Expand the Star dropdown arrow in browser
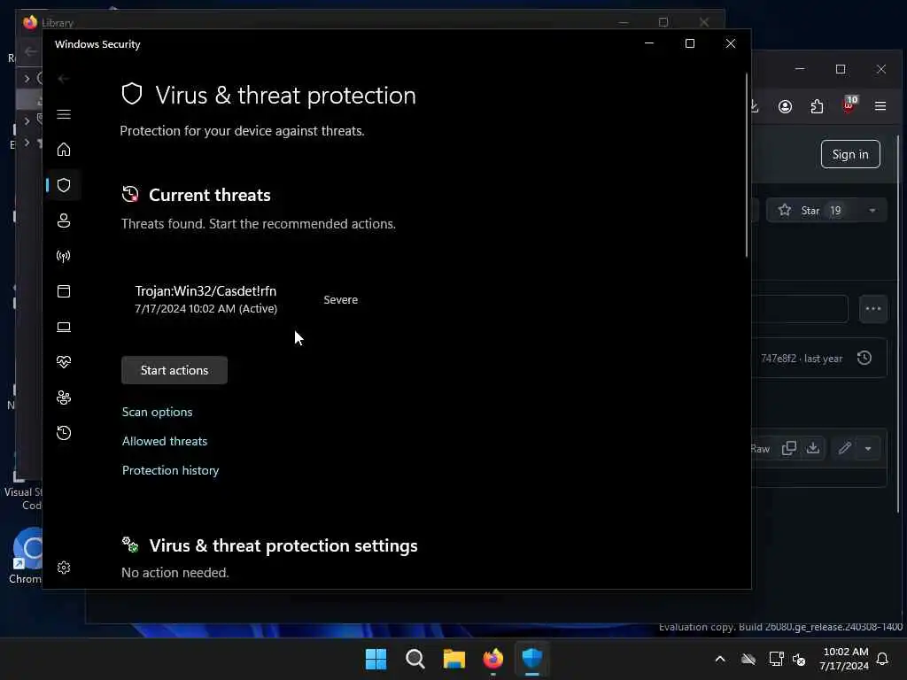This screenshot has width=907, height=680. tap(872, 211)
